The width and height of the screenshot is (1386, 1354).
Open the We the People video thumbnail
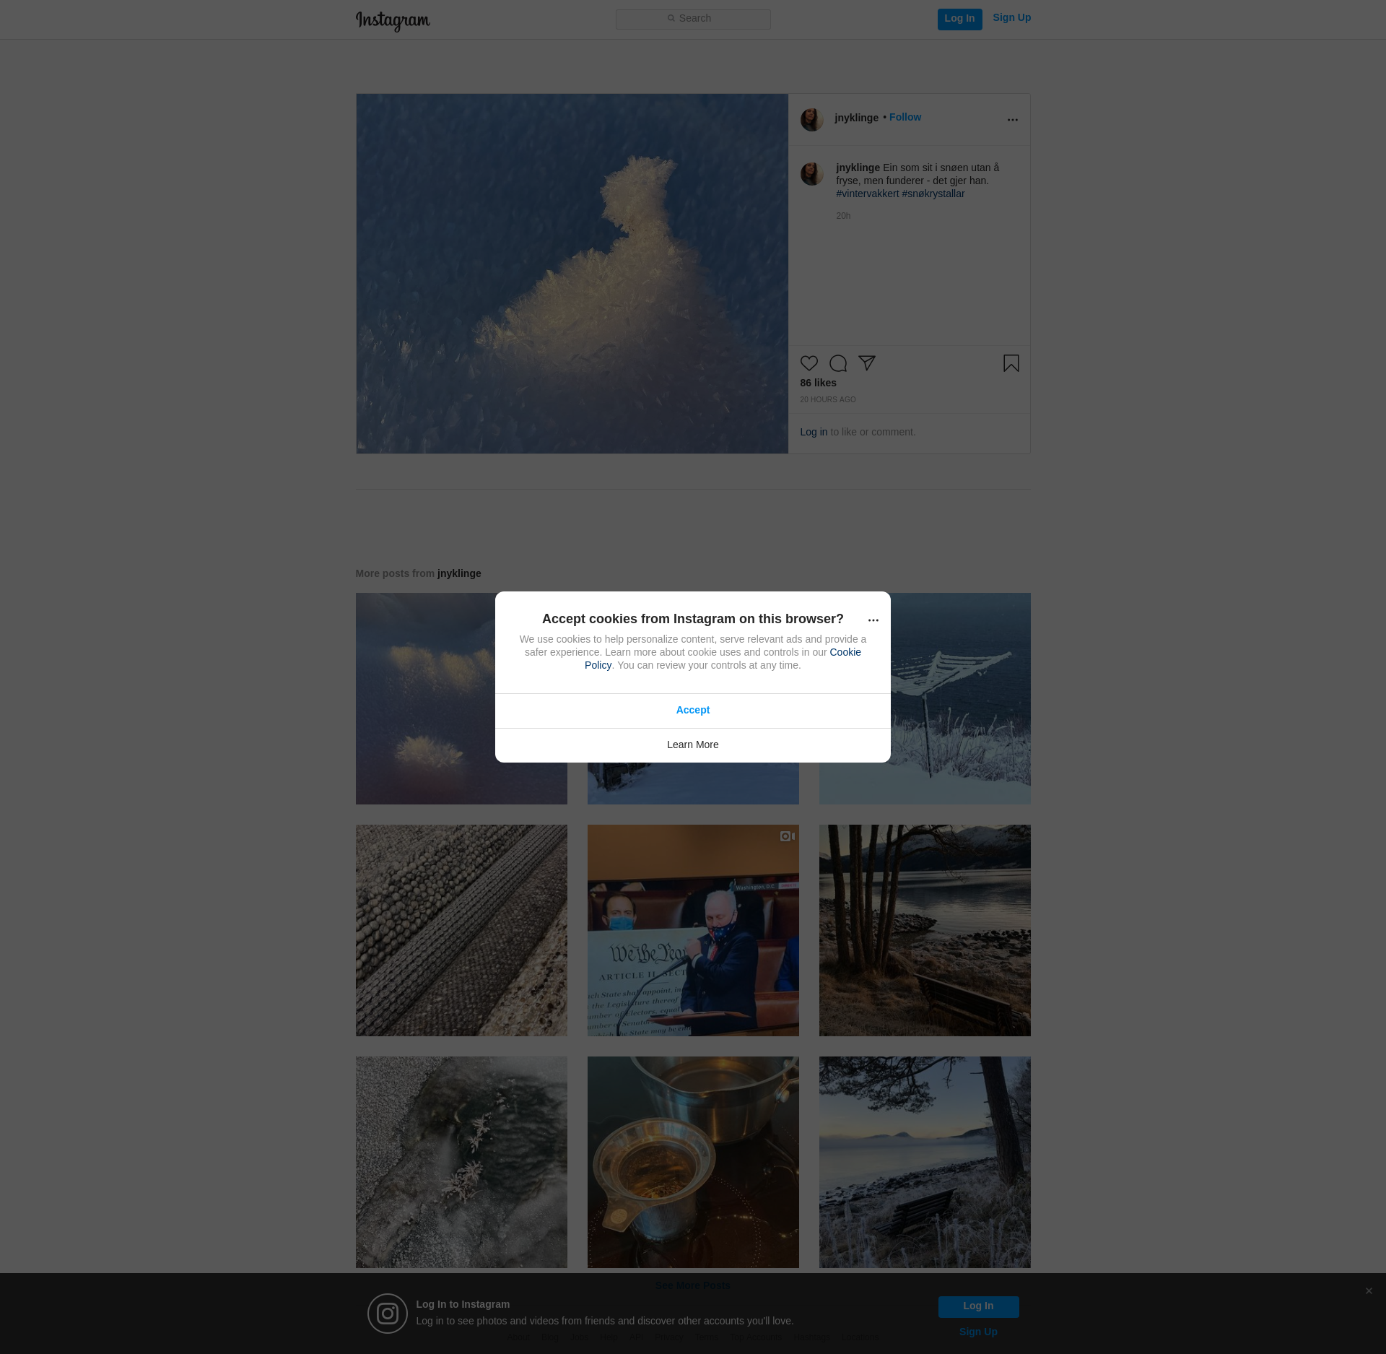(693, 931)
